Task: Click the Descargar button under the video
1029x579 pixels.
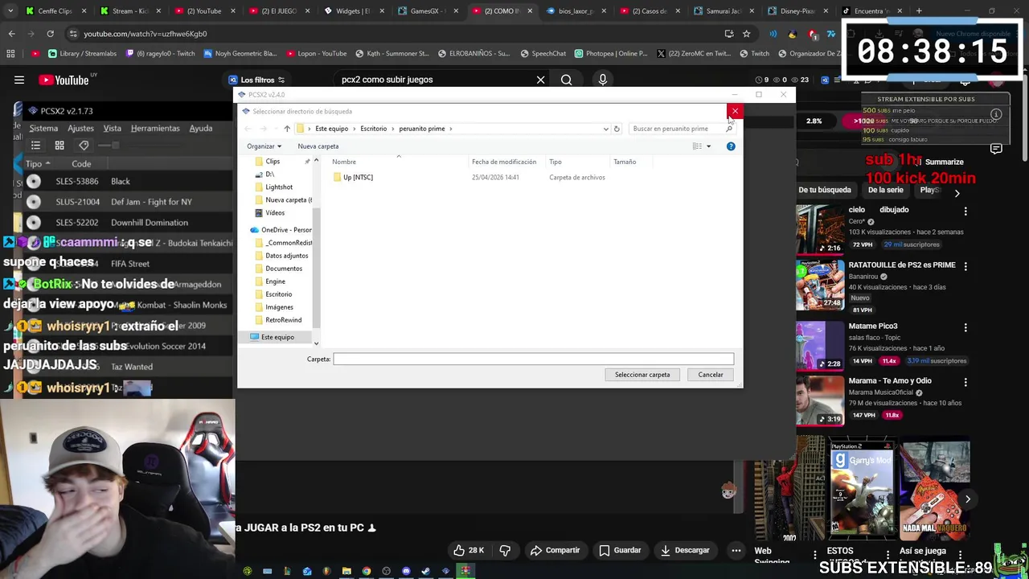Action: (x=685, y=551)
